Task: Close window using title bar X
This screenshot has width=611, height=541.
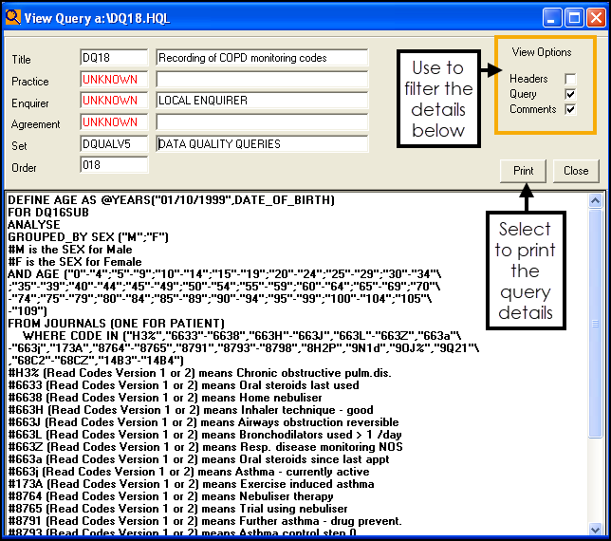Action: (595, 17)
